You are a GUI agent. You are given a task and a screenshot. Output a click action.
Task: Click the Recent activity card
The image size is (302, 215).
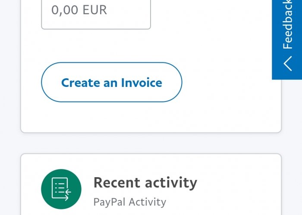[151, 184]
